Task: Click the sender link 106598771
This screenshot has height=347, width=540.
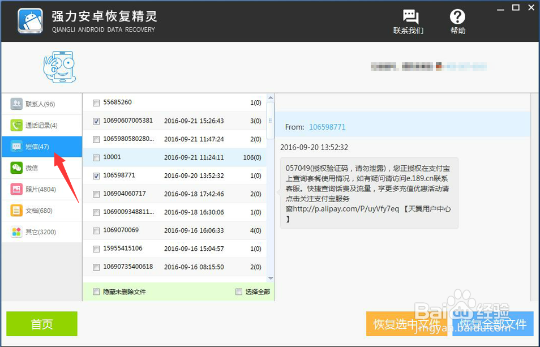Action: point(327,127)
